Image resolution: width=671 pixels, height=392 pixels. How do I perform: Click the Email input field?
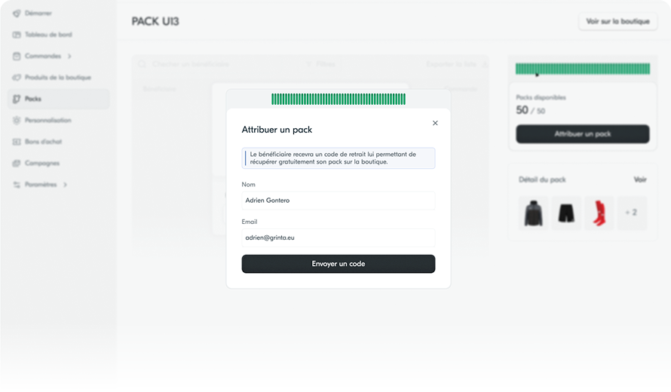pos(338,237)
